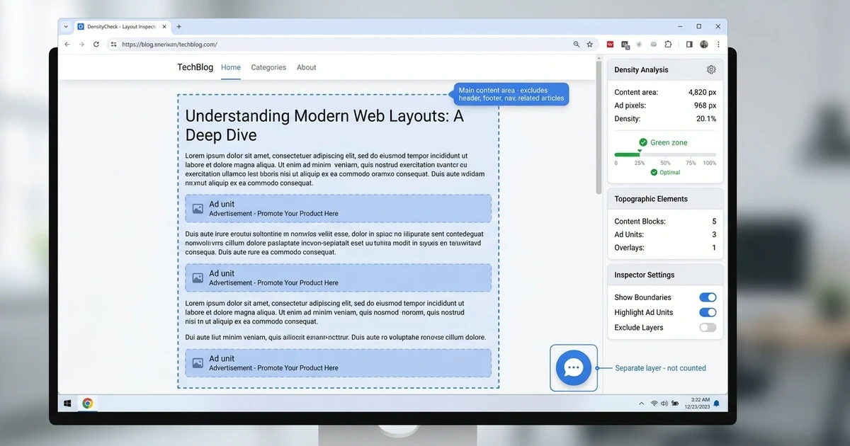Click the chat bubble overlay button
Viewport: 850px width, 446px height.
pos(574,367)
